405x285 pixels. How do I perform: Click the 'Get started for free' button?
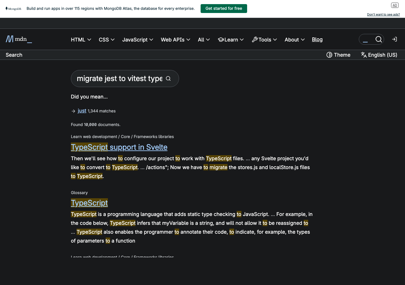pos(224,9)
